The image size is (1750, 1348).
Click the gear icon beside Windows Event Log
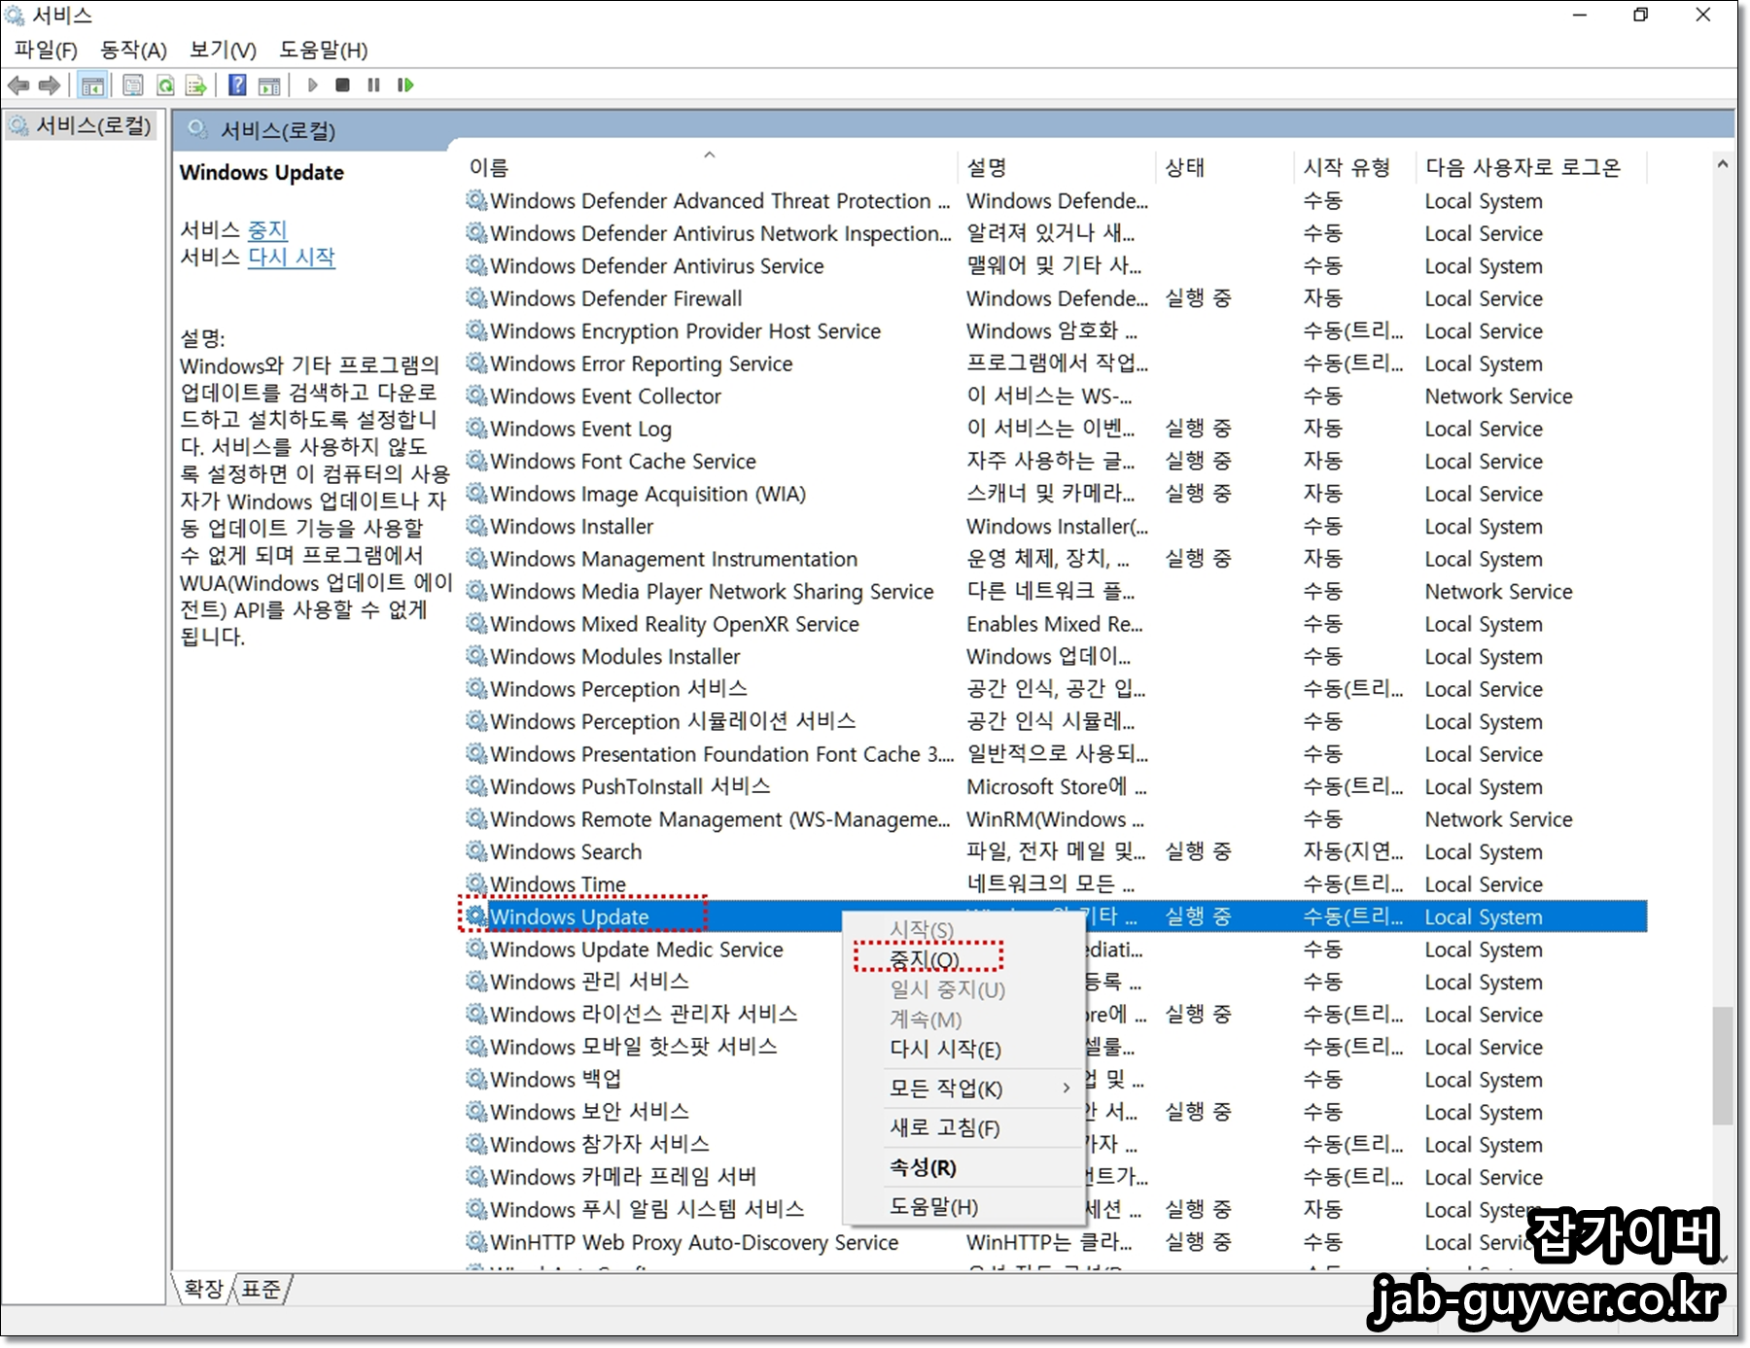(x=476, y=428)
